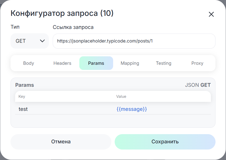Click the Ссылка запроса field label
This screenshot has width=226, height=160.
(73, 27)
